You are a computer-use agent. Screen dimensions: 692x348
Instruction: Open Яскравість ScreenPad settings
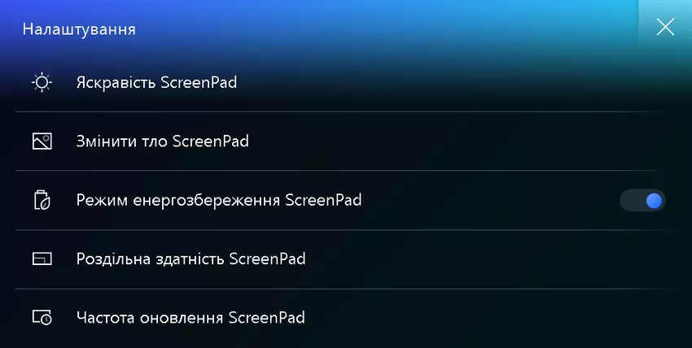[340, 82]
